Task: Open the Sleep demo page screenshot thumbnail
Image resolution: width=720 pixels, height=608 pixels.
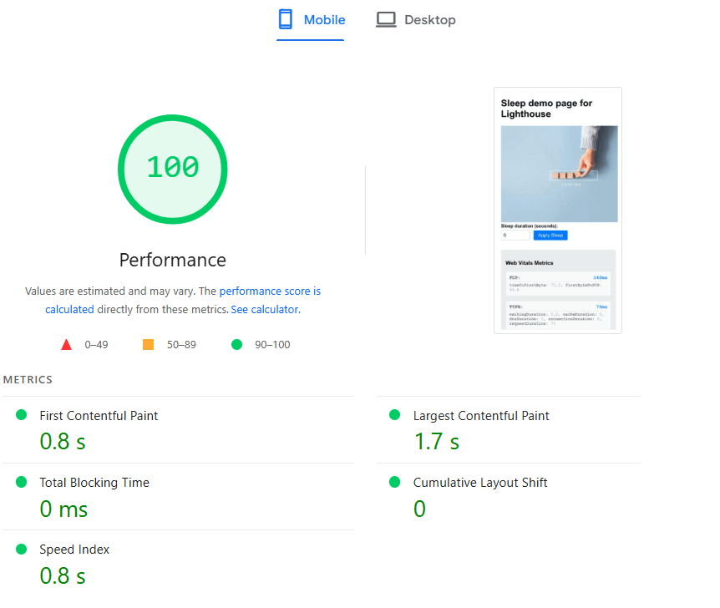Action: point(558,210)
